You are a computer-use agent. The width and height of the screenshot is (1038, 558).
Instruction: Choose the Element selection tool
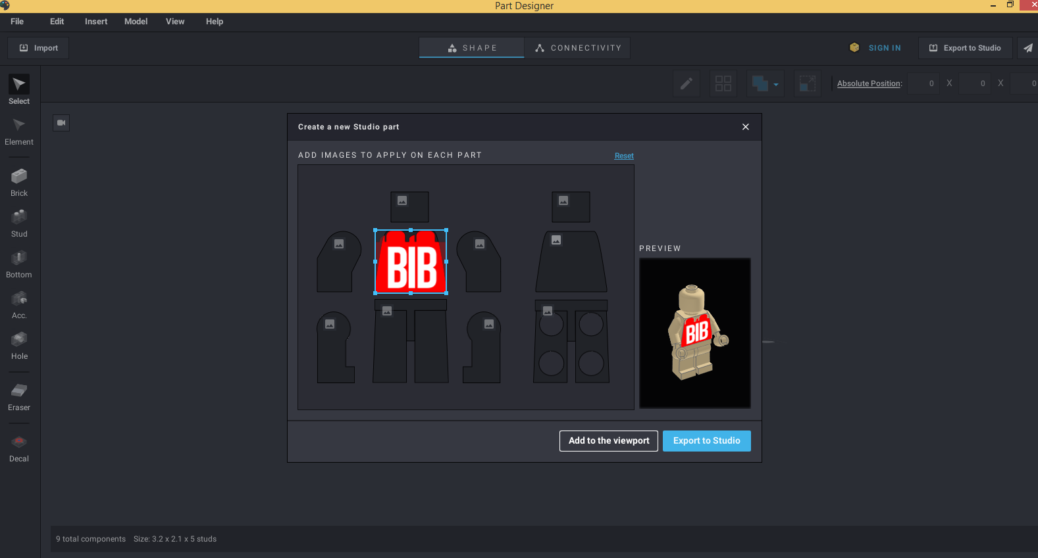(x=19, y=131)
